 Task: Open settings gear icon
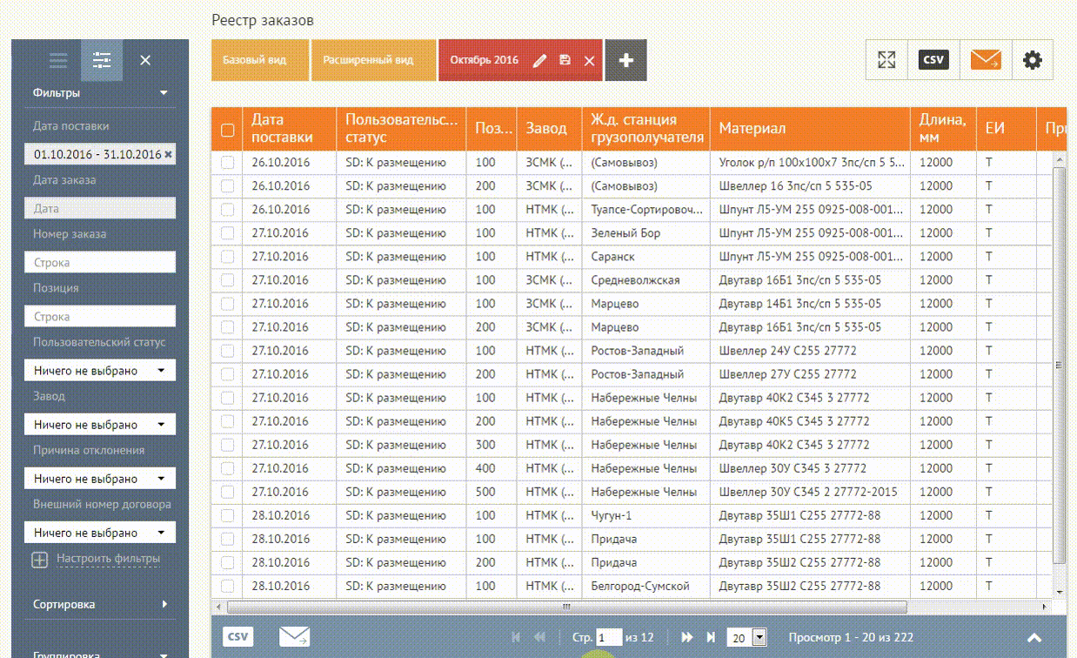(1032, 60)
